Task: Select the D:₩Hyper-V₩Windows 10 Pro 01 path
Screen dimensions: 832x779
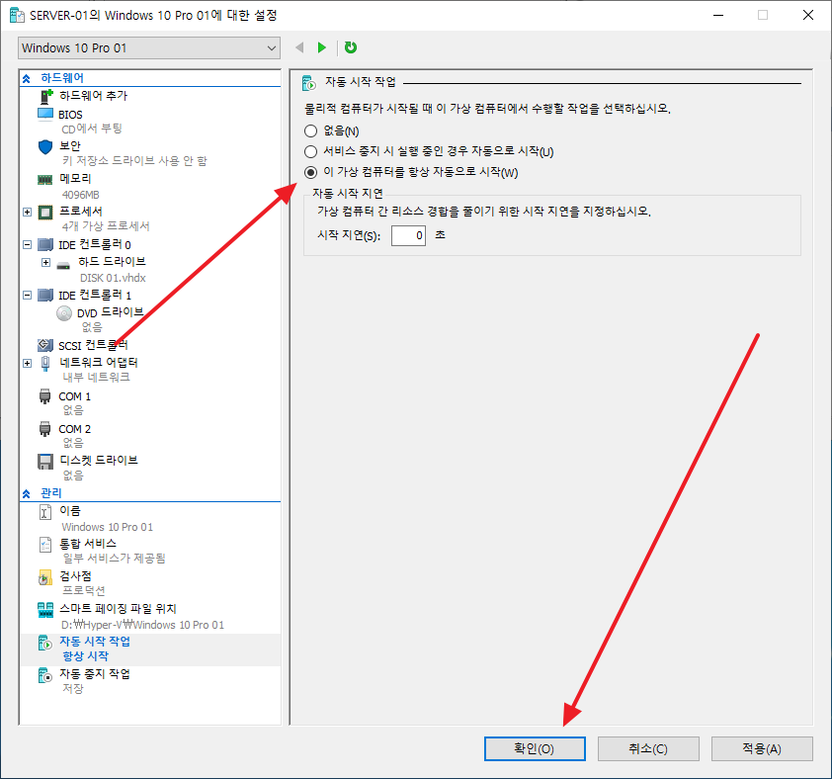Action: pos(142,625)
